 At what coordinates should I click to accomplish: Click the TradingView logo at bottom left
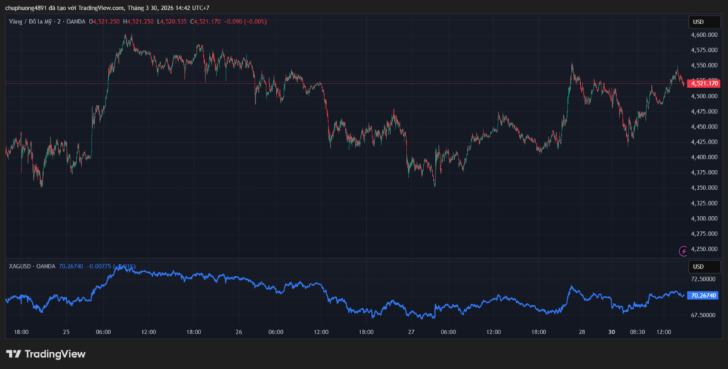[45, 353]
